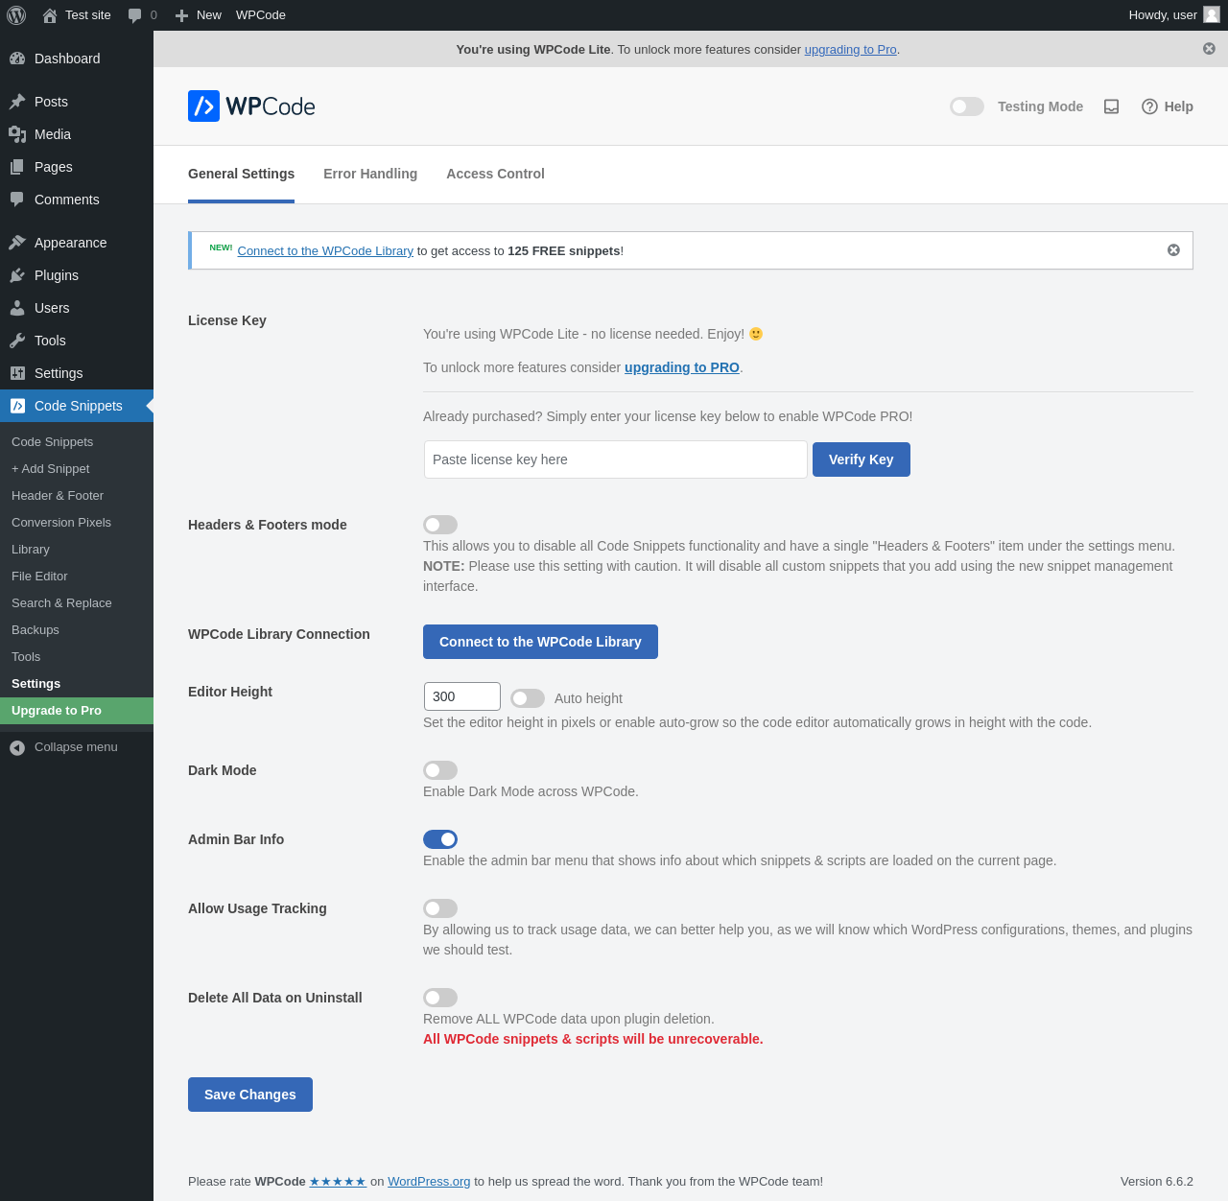Image resolution: width=1228 pixels, height=1201 pixels.
Task: Enable the Dark Mode toggle
Action: (x=440, y=770)
